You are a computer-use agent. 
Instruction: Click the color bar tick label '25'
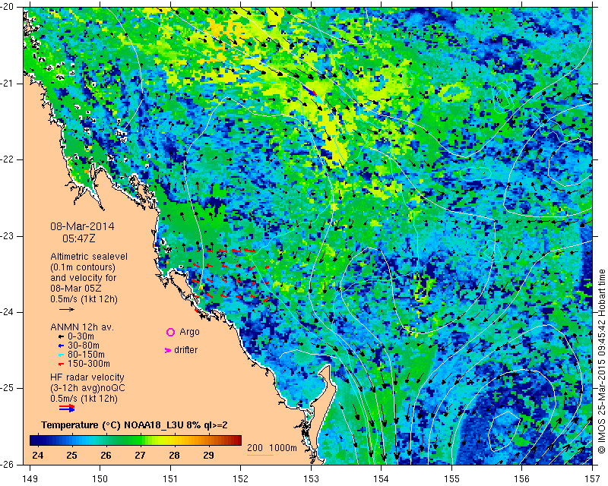pyautogui.click(x=71, y=455)
